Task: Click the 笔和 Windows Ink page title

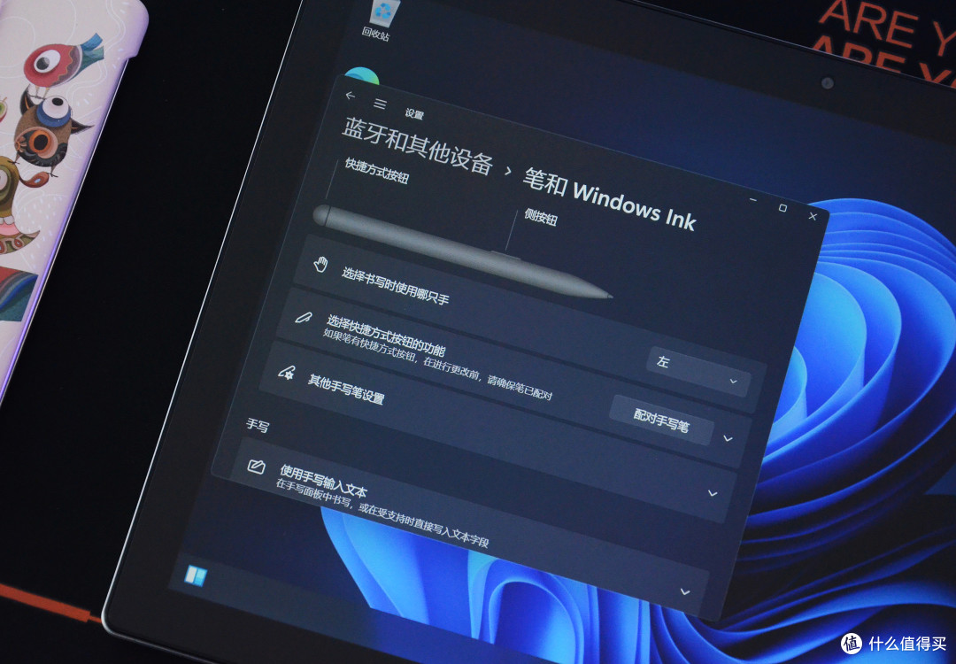Action: [x=608, y=199]
